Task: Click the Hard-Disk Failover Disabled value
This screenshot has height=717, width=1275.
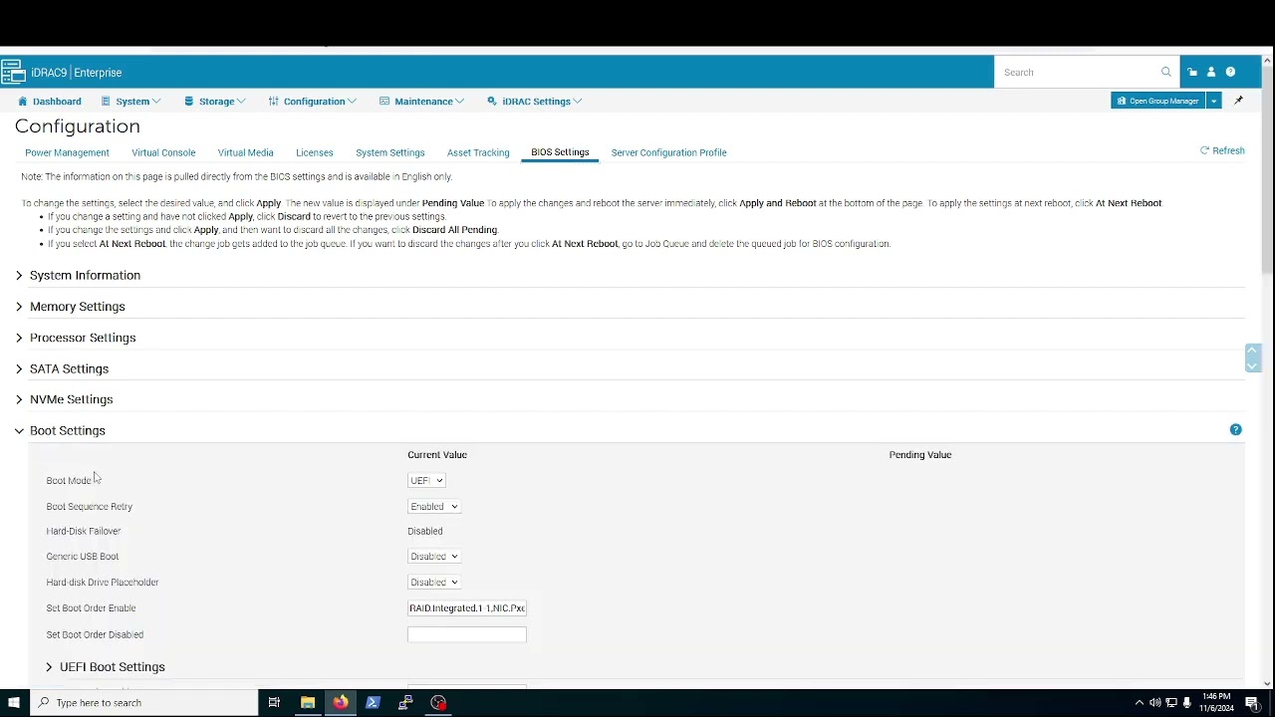Action: coord(425,531)
